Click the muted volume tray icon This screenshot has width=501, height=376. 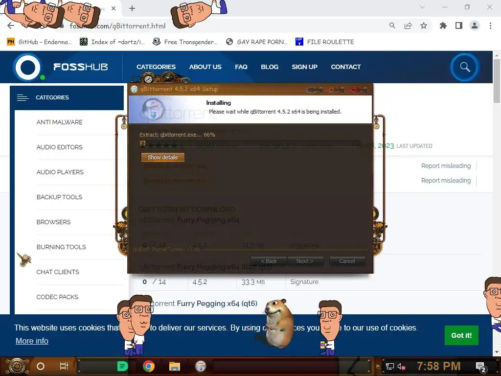click(401, 366)
